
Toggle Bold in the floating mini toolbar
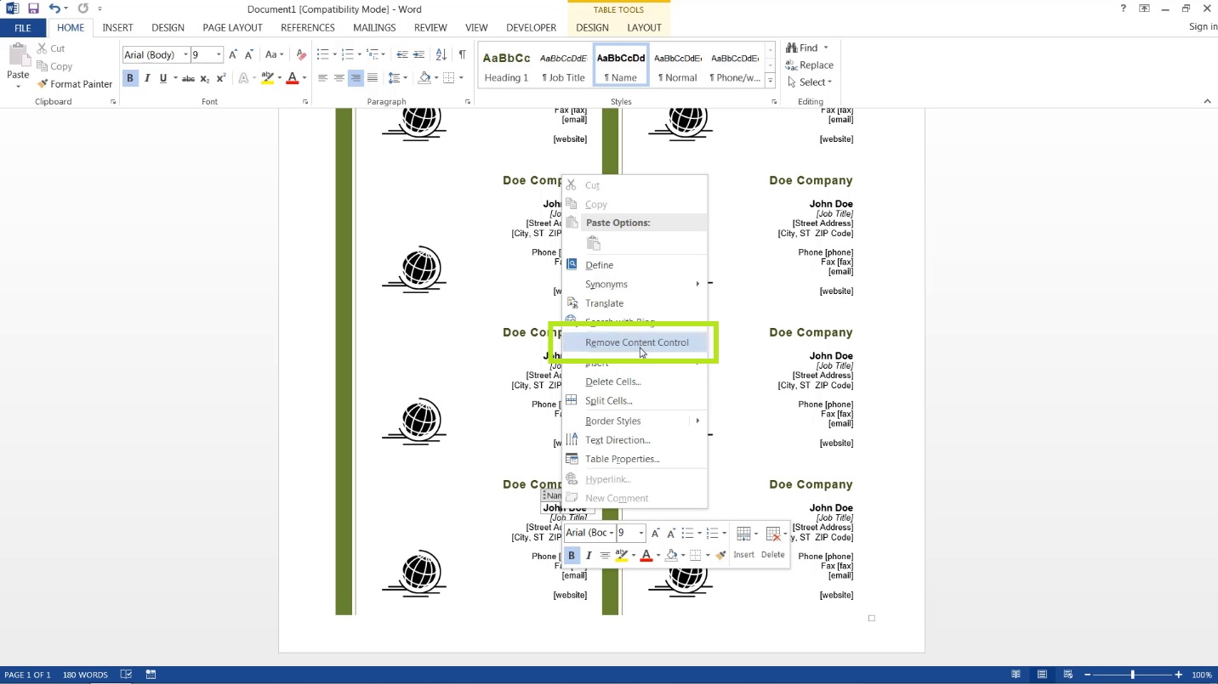572,556
